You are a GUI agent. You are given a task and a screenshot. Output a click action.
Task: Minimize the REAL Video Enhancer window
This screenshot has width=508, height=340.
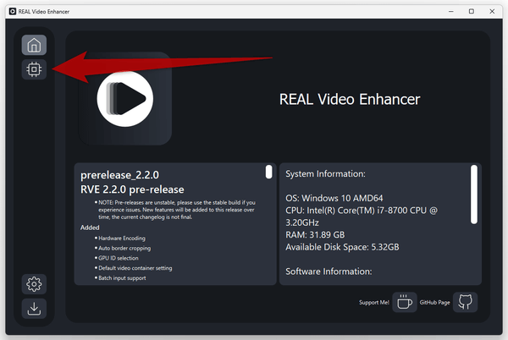pyautogui.click(x=451, y=12)
